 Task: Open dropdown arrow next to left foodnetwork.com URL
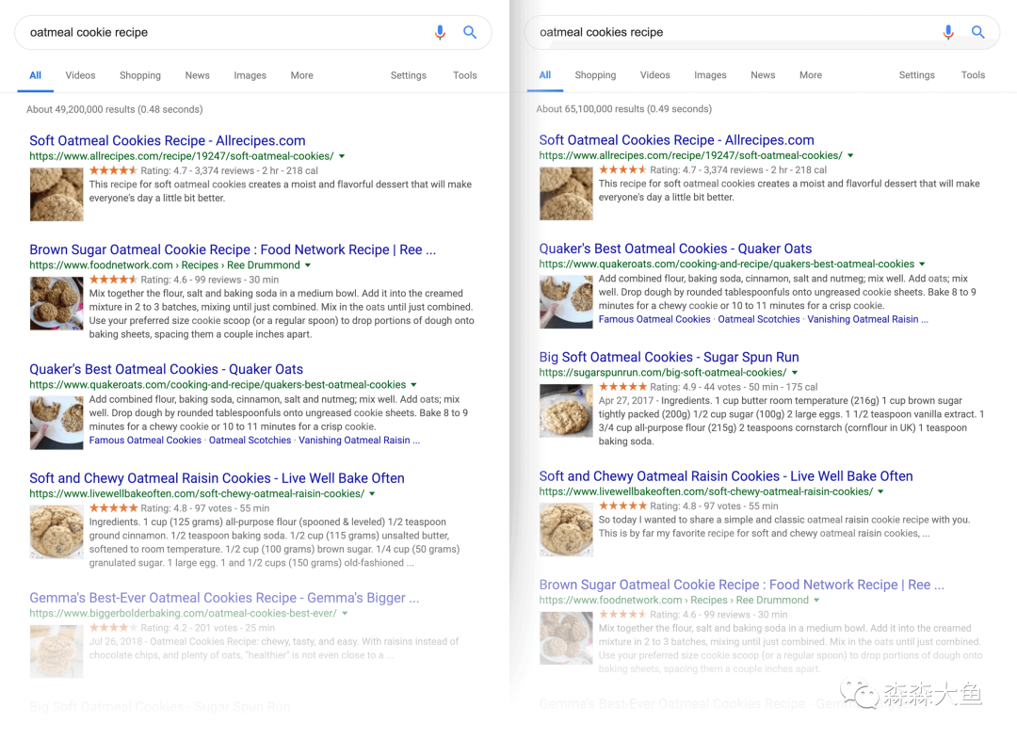pyautogui.click(x=309, y=265)
